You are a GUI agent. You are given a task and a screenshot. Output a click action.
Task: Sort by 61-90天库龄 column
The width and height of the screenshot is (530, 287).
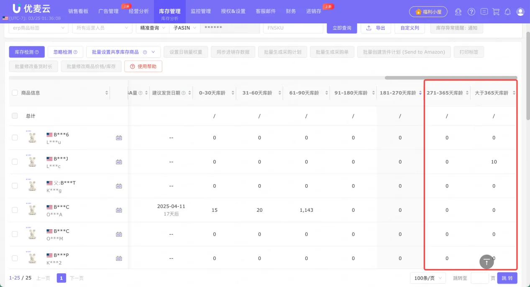[x=327, y=93]
